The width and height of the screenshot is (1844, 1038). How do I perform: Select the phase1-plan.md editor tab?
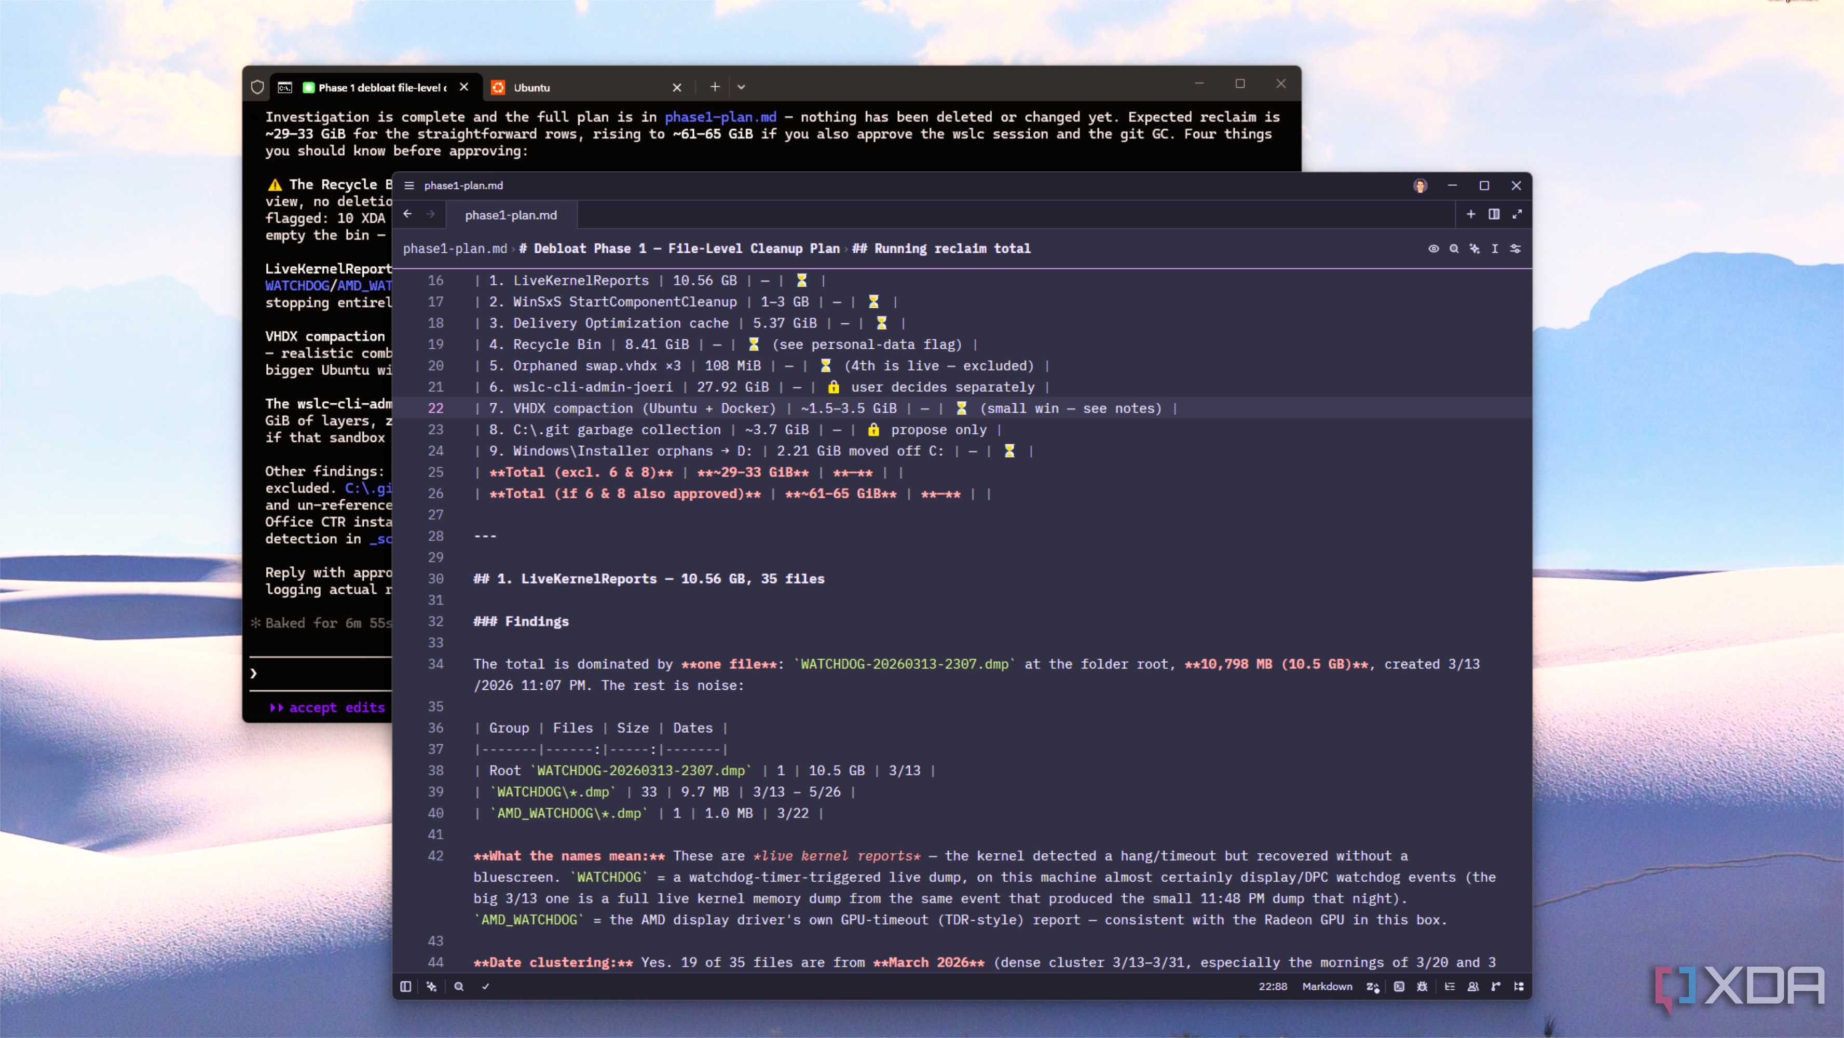click(x=511, y=215)
